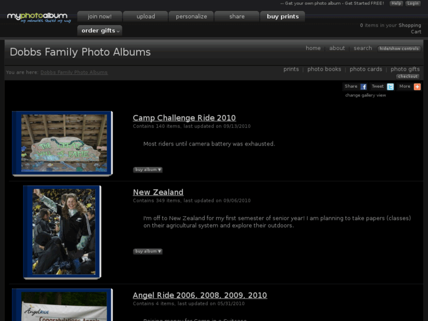The width and height of the screenshot is (428, 321).
Task: Open the New Zealand album title
Action: point(158,193)
